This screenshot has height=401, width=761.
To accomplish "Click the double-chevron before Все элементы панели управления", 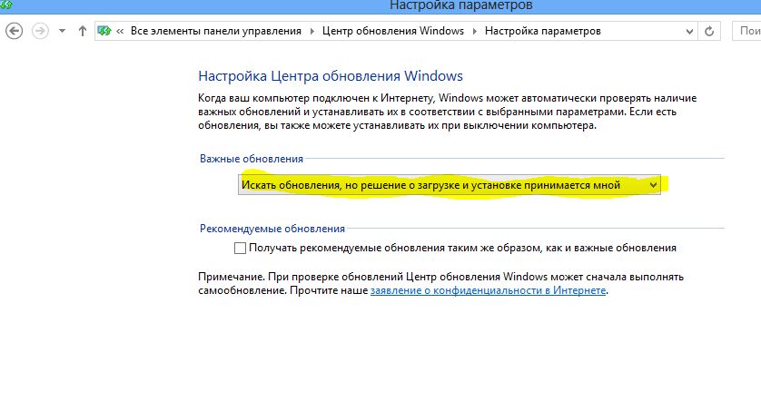I will [x=120, y=31].
